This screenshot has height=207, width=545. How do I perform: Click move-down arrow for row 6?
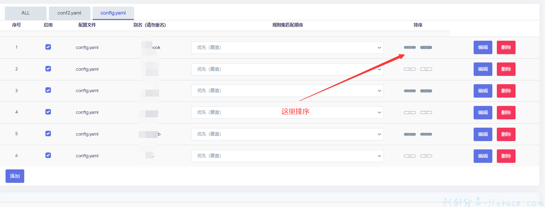[x=426, y=156]
